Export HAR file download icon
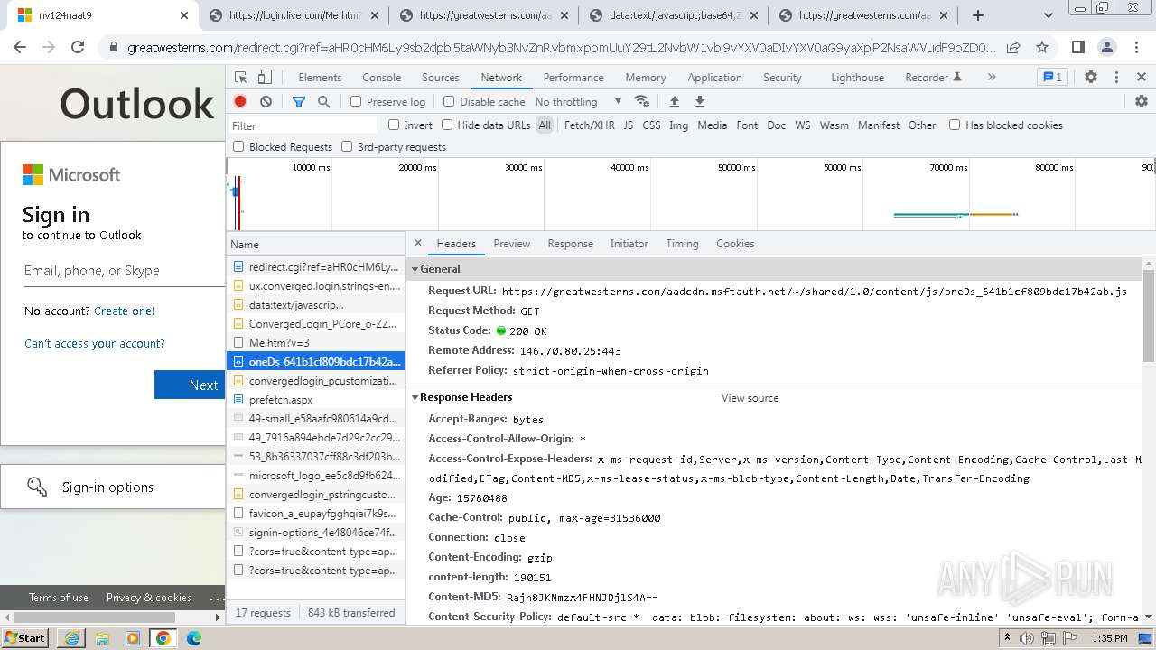This screenshot has width=1156, height=650. [x=699, y=102]
